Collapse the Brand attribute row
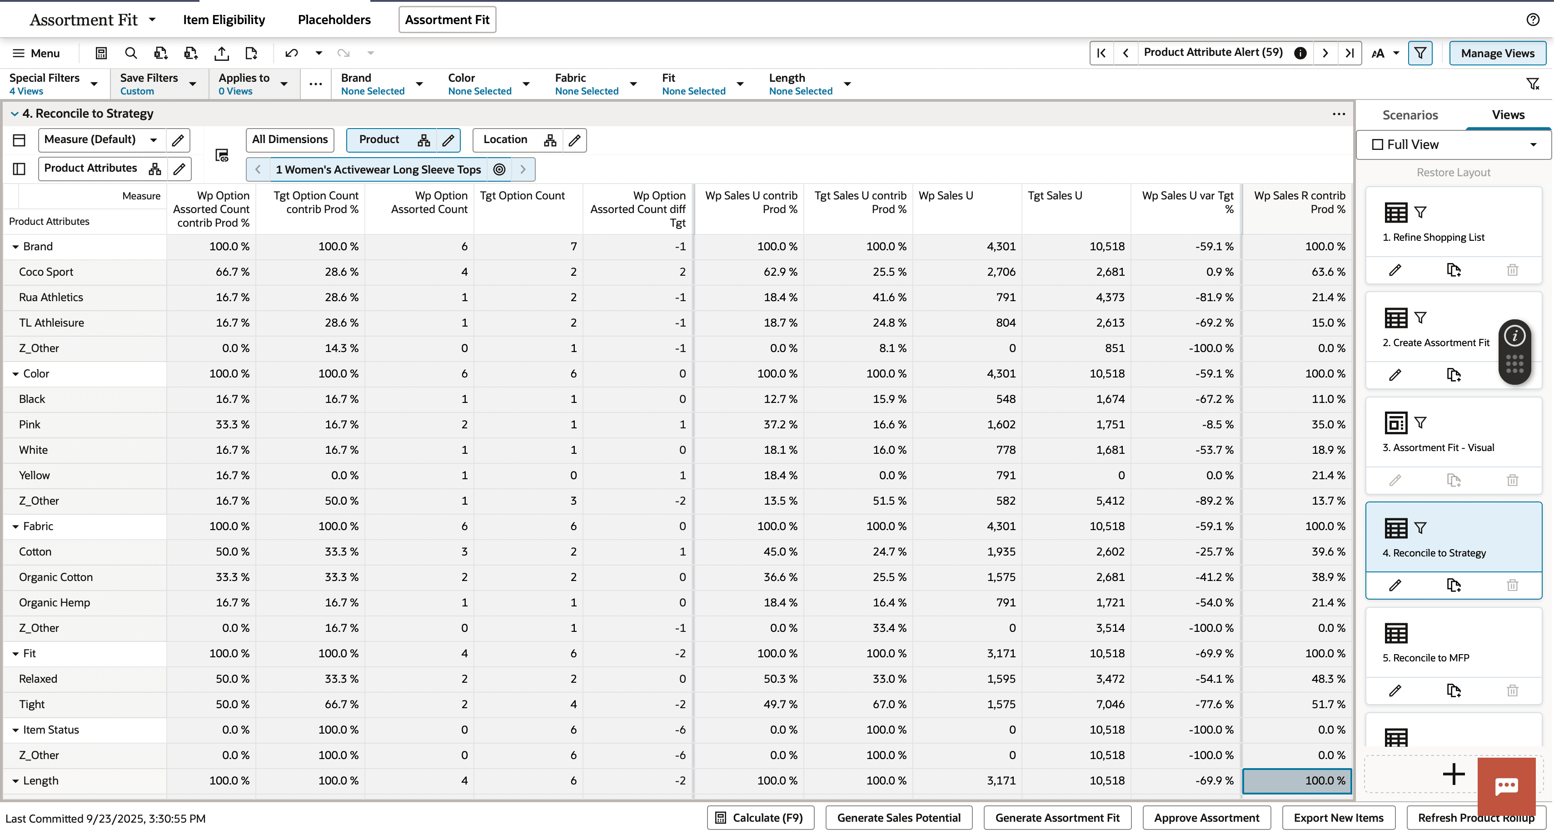Screen dimensions: 1554x834 (x=15, y=247)
